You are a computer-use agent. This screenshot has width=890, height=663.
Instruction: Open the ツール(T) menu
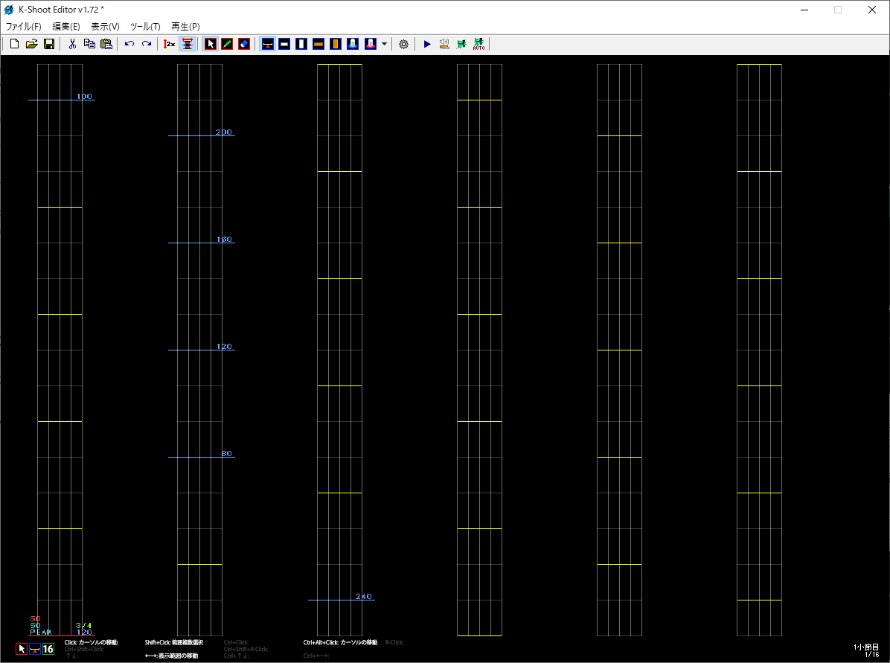[x=145, y=26]
